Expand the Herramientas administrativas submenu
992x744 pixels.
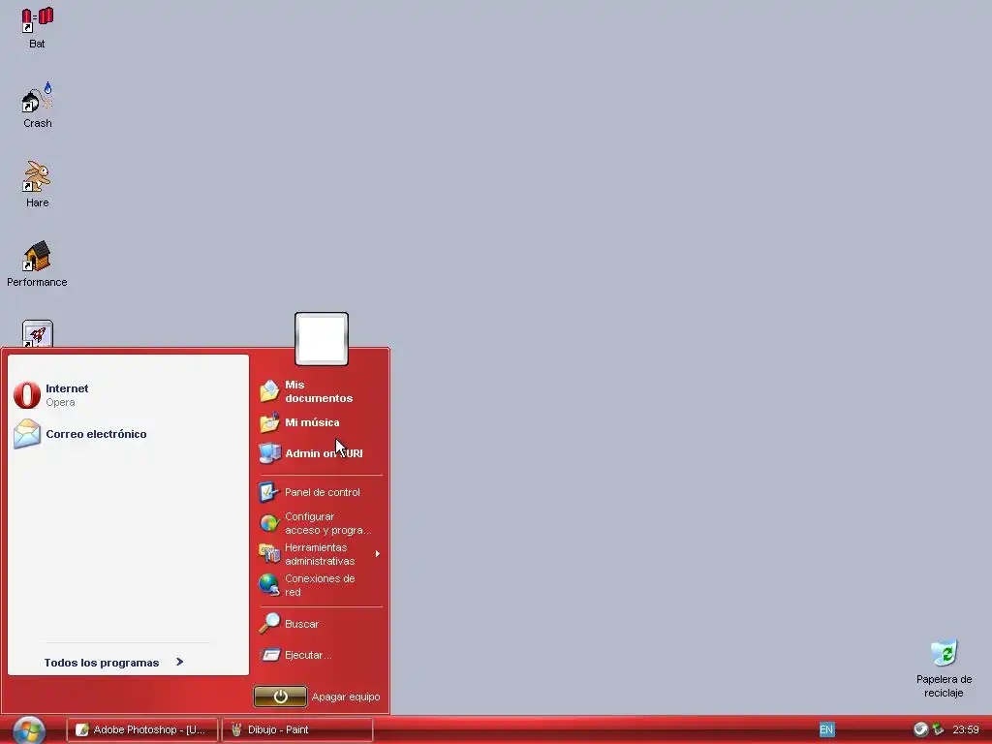(x=320, y=554)
